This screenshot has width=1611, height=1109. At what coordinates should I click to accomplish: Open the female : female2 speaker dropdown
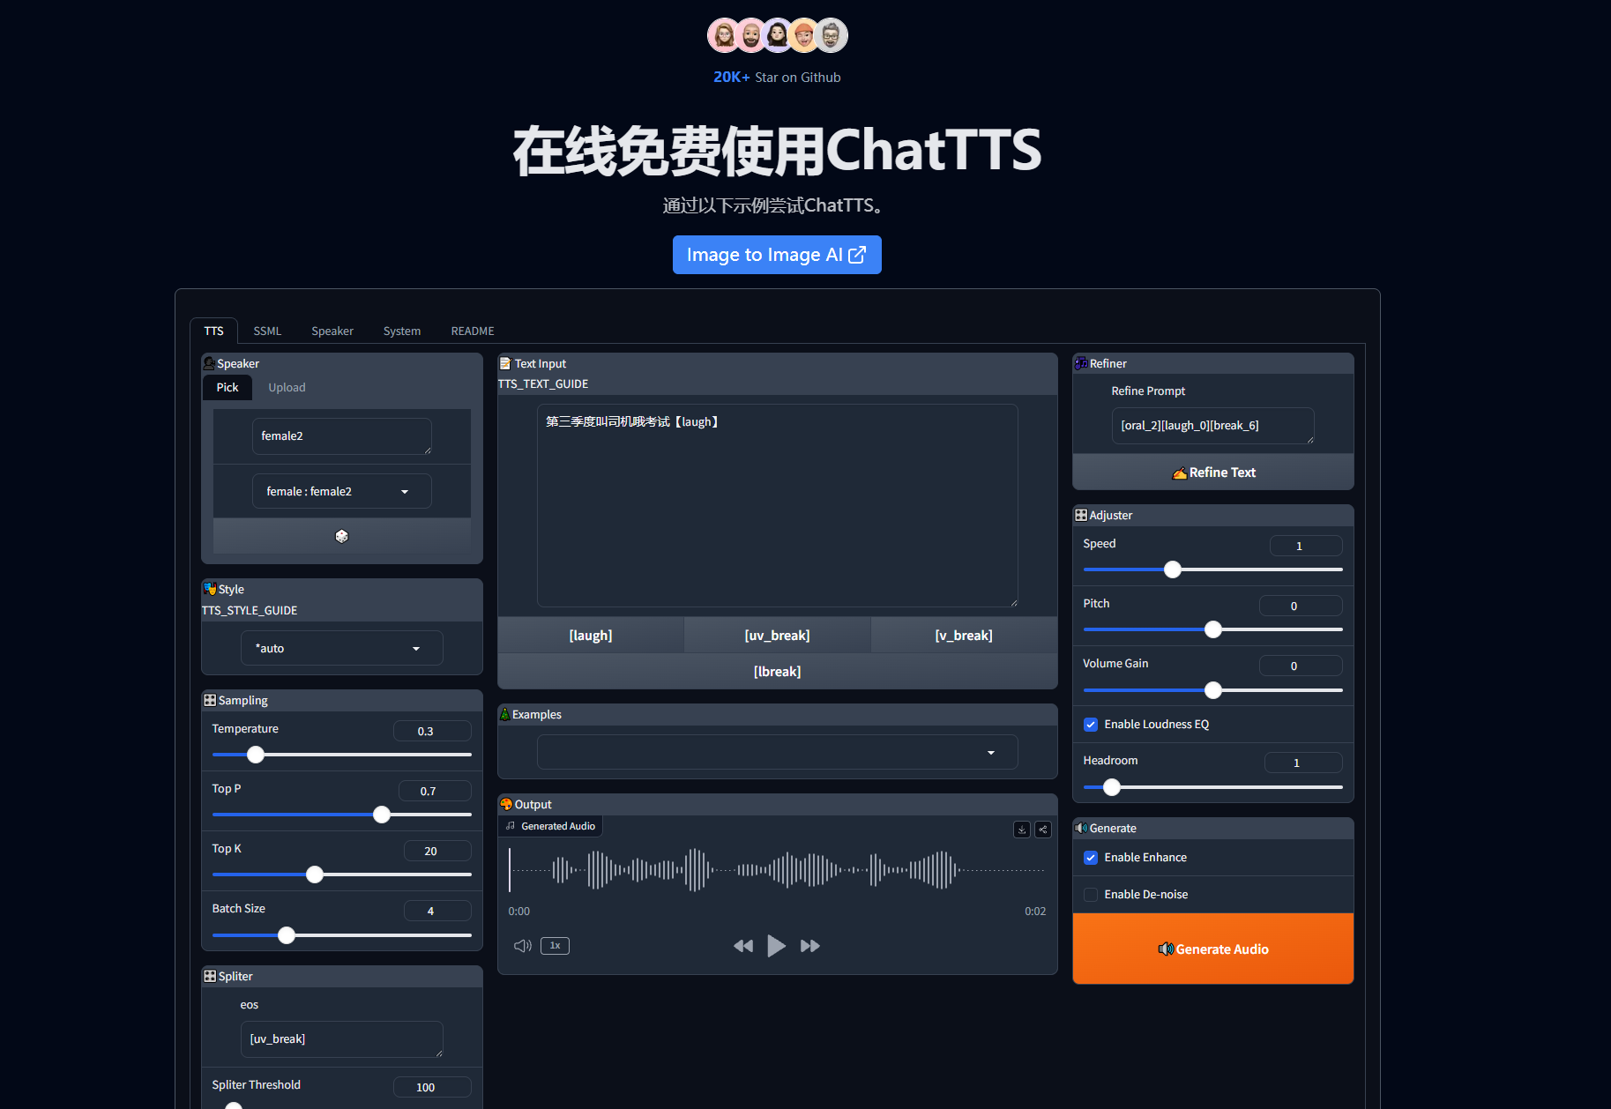tap(342, 491)
